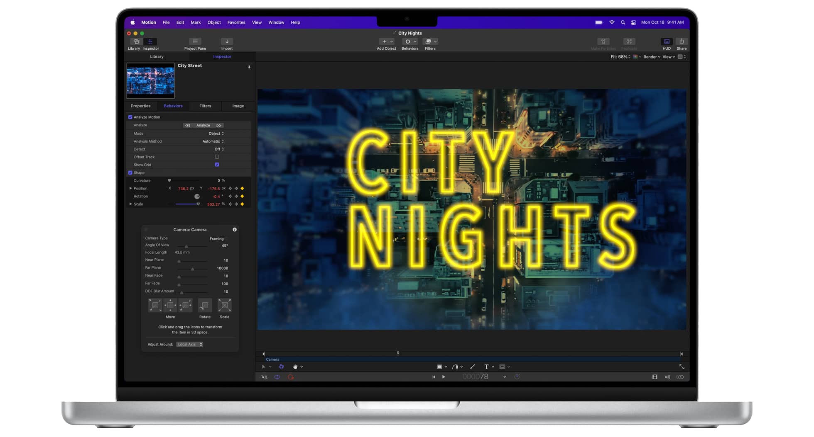The image size is (814, 437).
Task: Click the player fullscreen expand icon
Action: click(x=682, y=367)
